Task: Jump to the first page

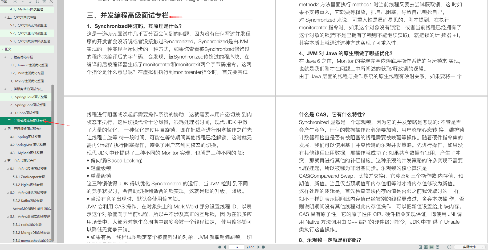Action: 219,247
